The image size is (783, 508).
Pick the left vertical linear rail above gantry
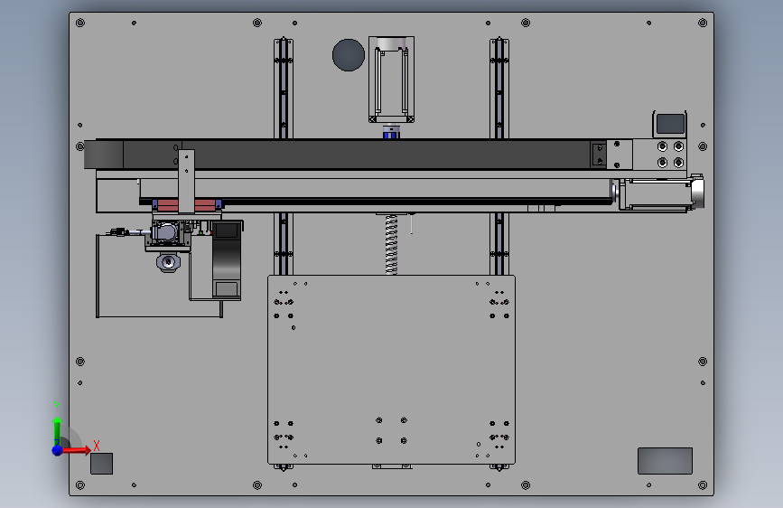pos(284,88)
